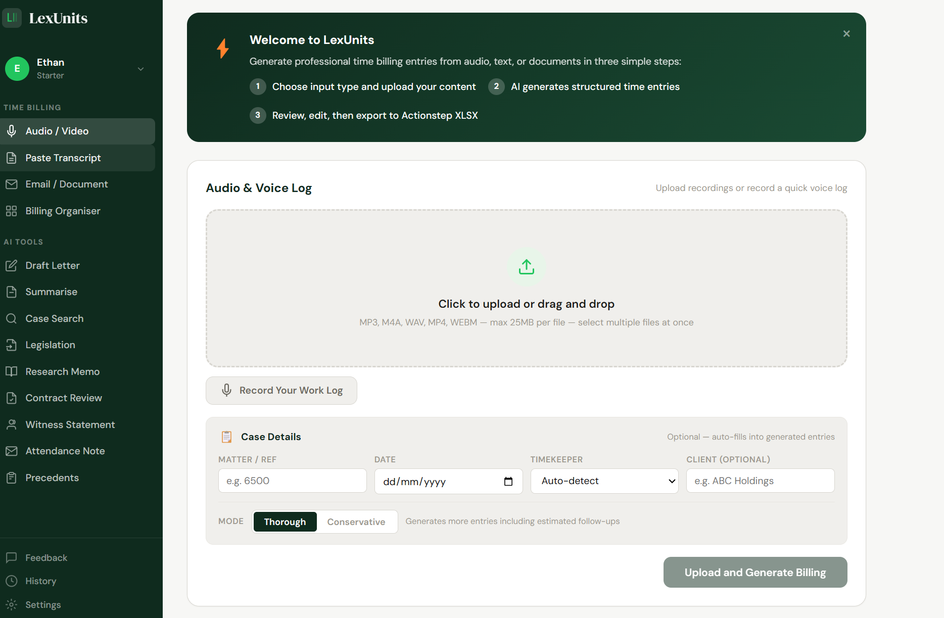Open Email / Document input
Viewport: 944px width, 618px height.
(78, 184)
